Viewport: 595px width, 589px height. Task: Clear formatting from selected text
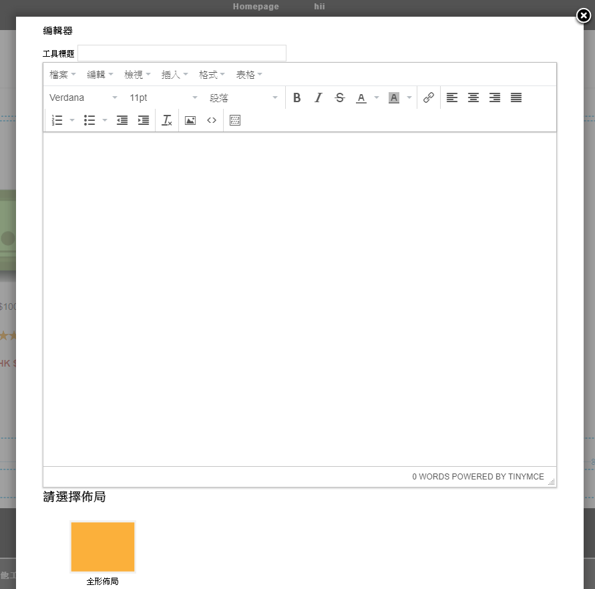(x=167, y=121)
